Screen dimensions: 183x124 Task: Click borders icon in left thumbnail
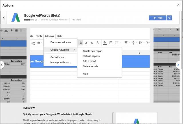click(x=17, y=31)
